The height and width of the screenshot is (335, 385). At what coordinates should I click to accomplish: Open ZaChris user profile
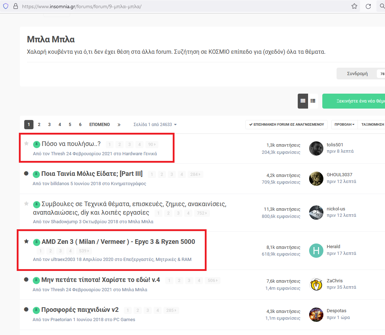tap(334, 281)
